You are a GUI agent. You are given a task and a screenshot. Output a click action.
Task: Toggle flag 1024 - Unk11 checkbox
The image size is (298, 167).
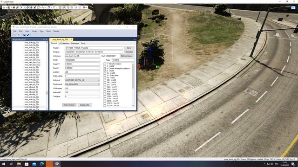pos(105,87)
